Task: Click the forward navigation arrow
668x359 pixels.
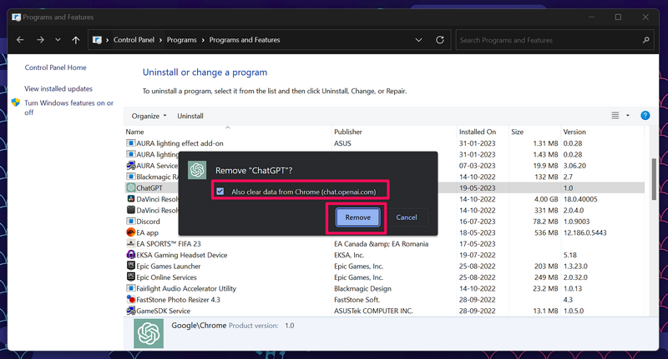Action: (x=38, y=39)
